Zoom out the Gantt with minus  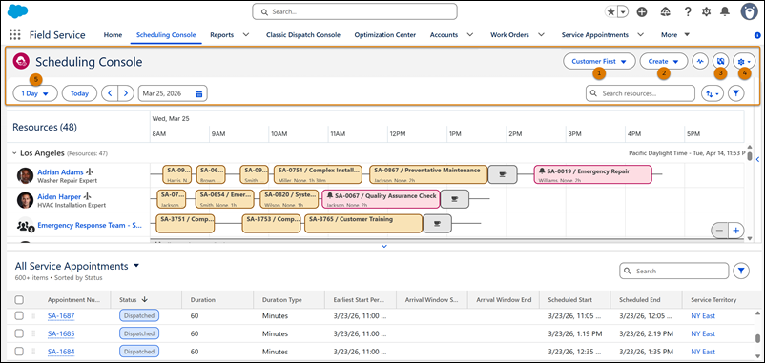719,230
